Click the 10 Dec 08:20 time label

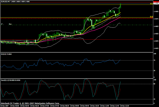click(65, 106)
